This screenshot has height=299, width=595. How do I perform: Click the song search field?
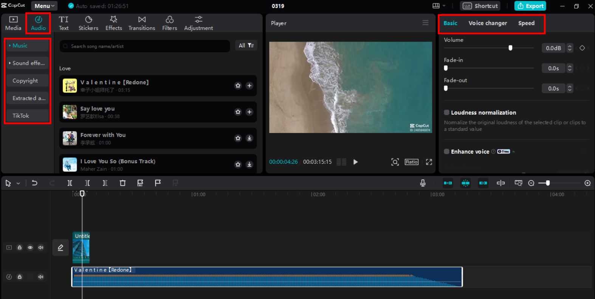145,46
